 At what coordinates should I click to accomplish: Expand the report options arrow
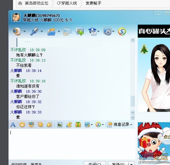[98, 31]
